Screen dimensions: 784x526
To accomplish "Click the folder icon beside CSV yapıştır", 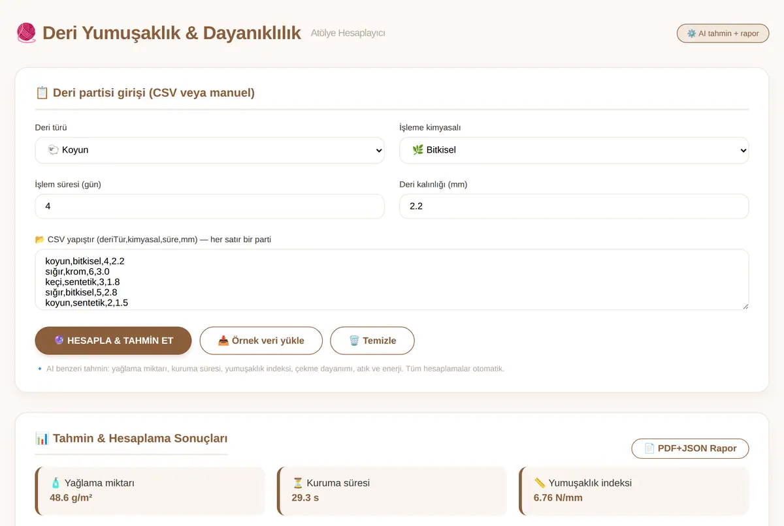I will click(40, 240).
